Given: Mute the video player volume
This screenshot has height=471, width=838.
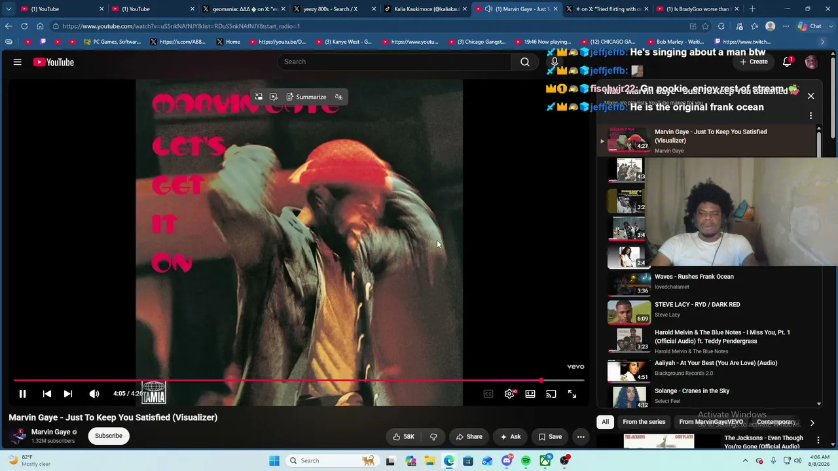Looking at the screenshot, I should (x=94, y=394).
